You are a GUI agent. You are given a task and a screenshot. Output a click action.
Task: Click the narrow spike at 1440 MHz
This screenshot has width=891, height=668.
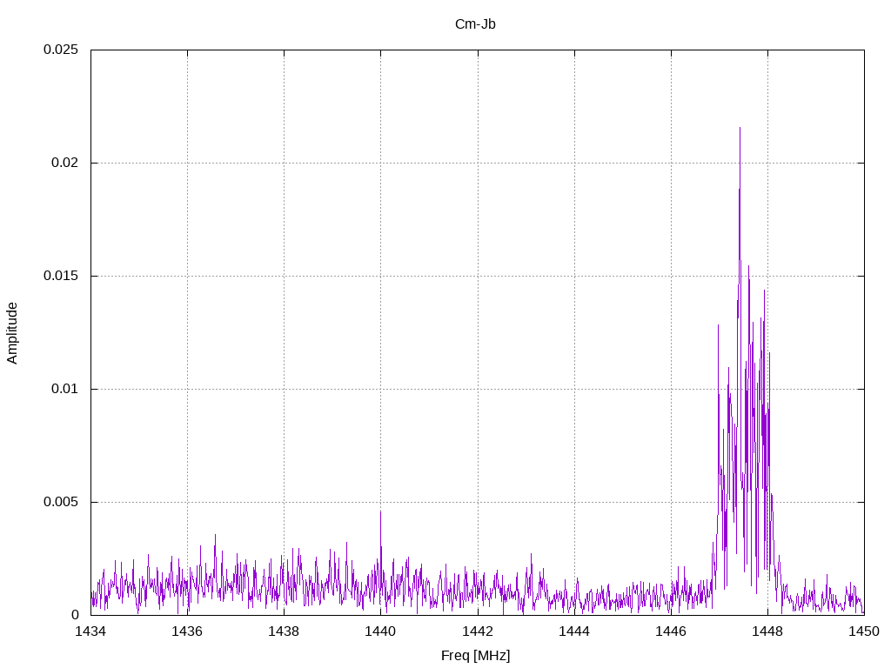(381, 511)
